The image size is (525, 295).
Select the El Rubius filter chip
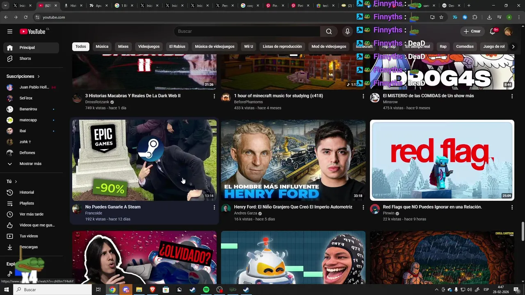coord(177,47)
